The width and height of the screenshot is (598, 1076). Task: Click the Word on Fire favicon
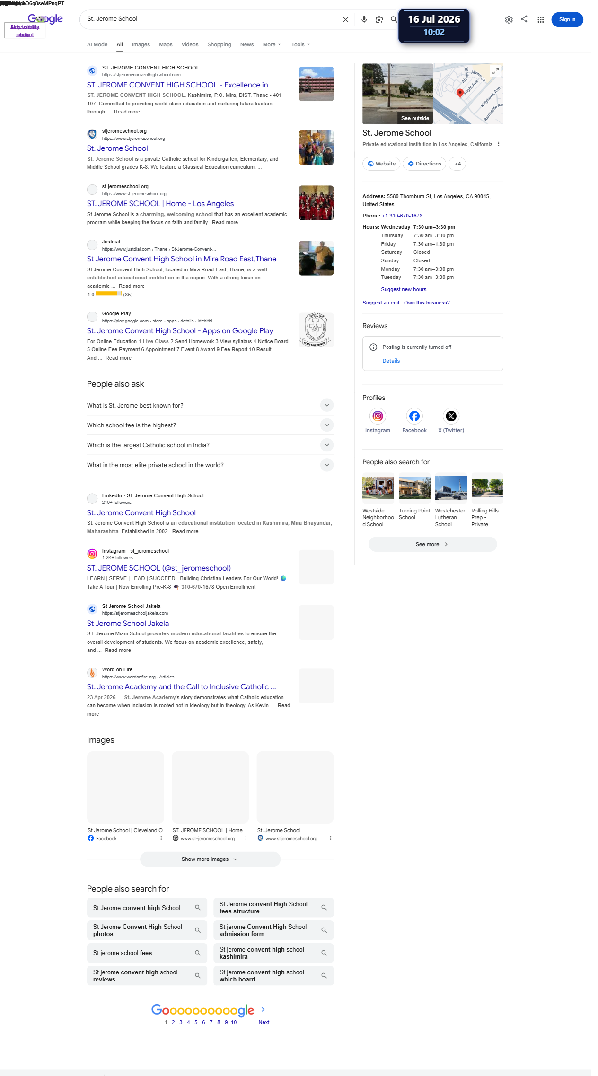tap(92, 673)
